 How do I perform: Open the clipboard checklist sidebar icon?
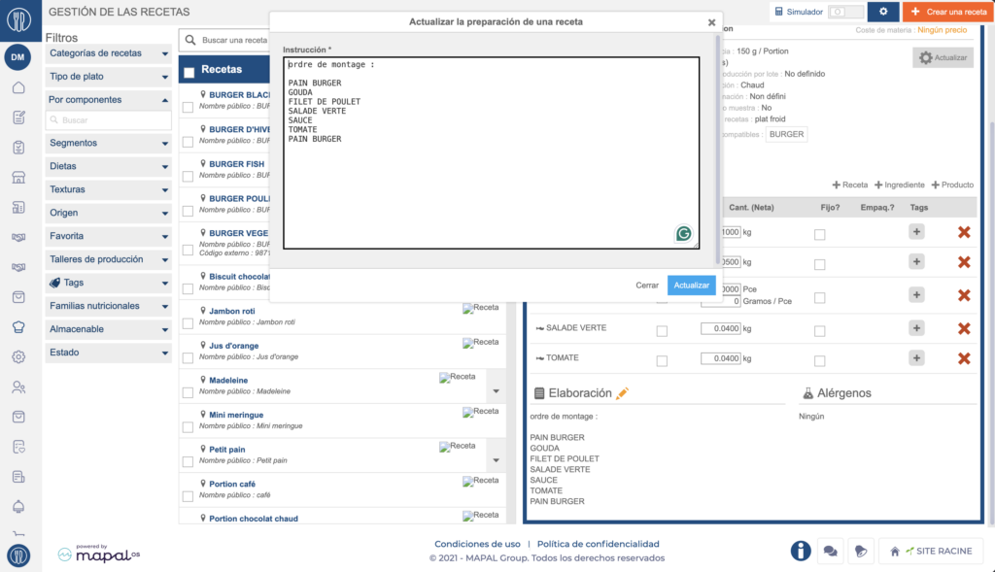(x=18, y=147)
